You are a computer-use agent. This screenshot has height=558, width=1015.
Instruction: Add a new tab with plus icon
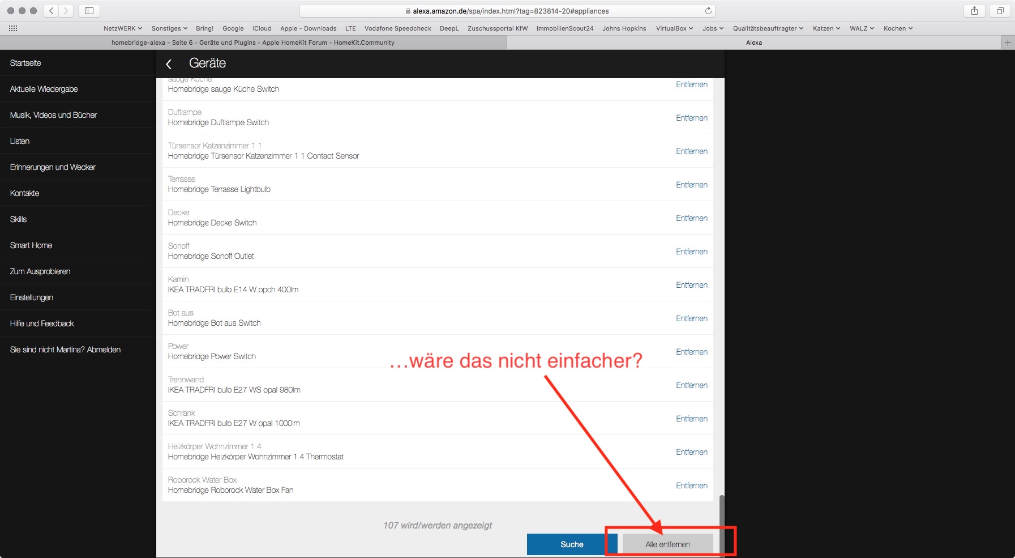(x=1008, y=42)
